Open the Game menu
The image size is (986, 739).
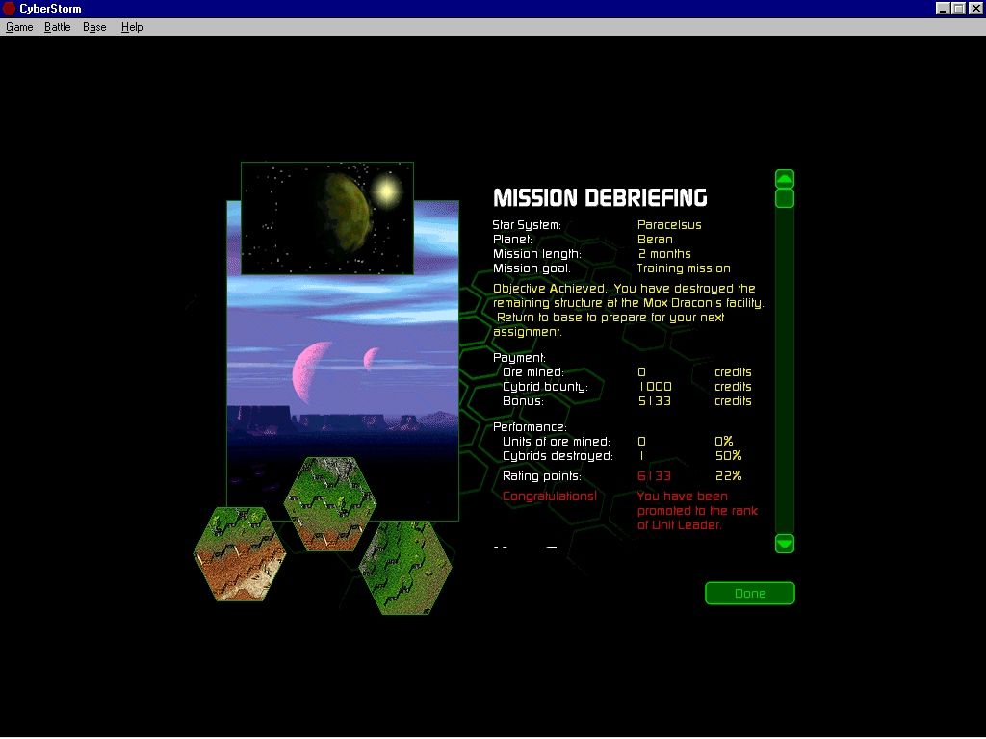click(18, 27)
